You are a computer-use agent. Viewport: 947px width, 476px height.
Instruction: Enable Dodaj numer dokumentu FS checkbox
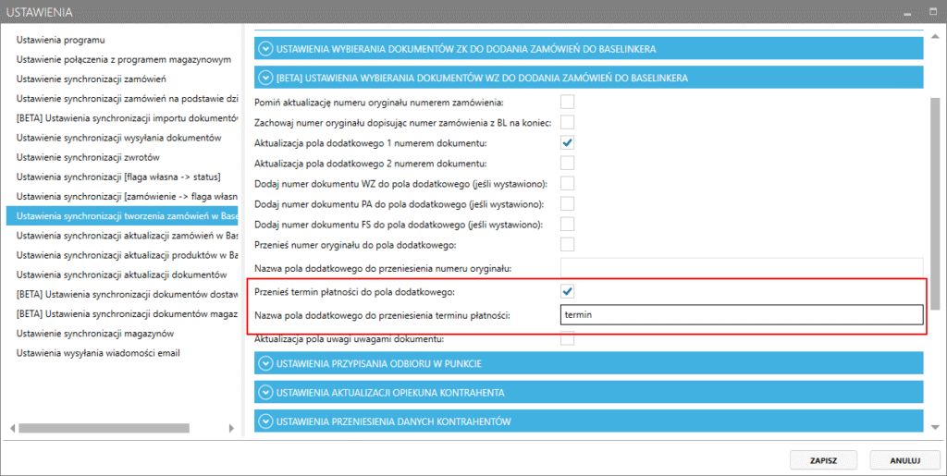tap(568, 224)
